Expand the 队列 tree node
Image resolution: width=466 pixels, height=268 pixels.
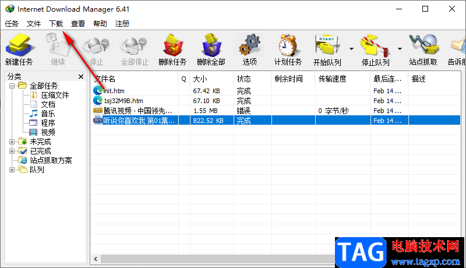click(12, 170)
